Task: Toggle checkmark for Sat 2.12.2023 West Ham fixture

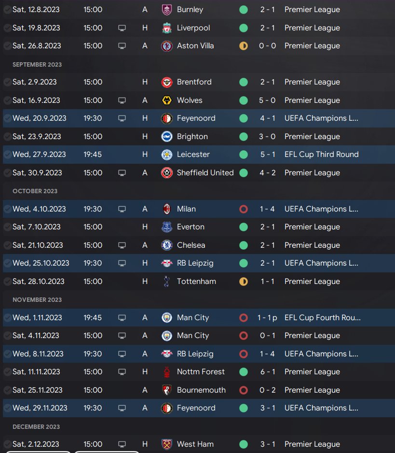Action: 8,444
